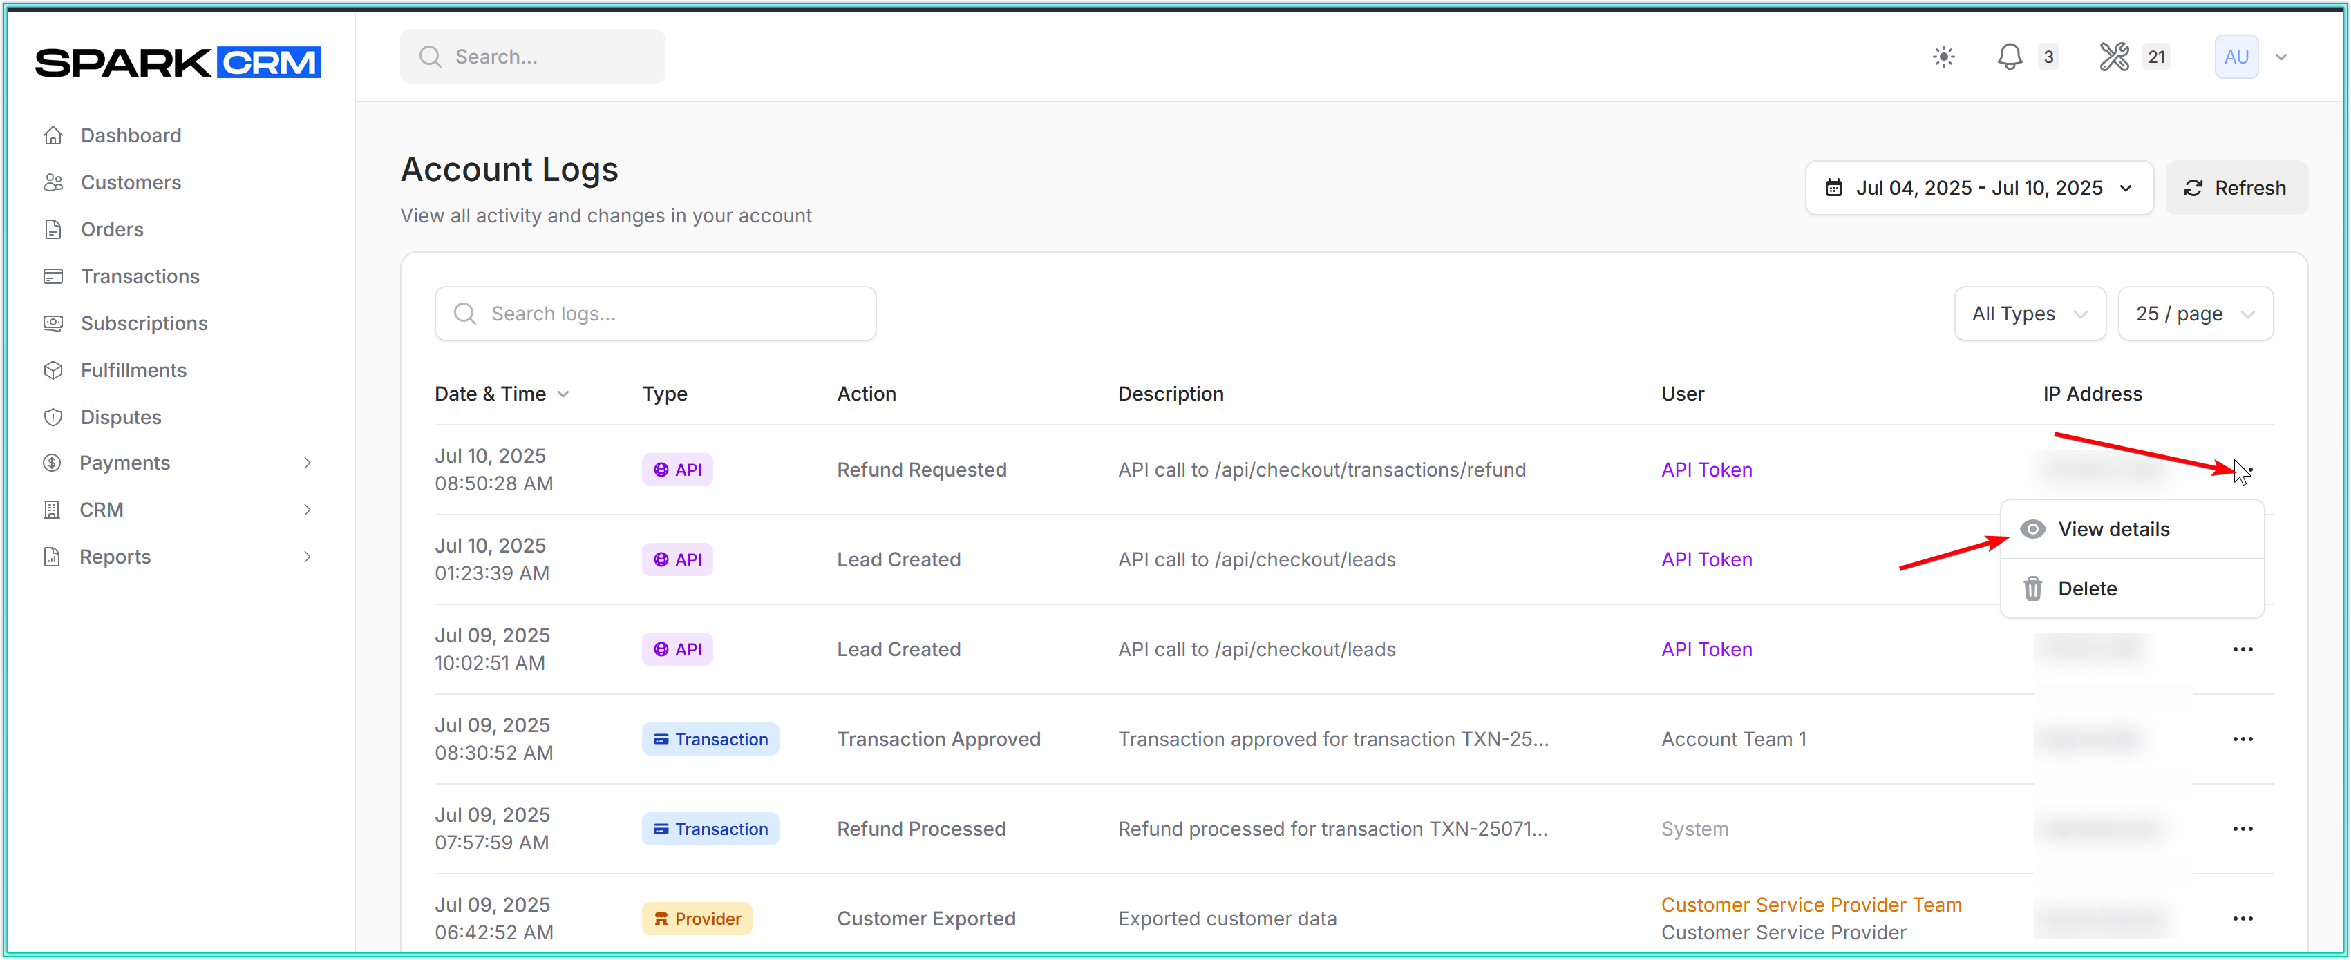The image size is (2351, 960).
Task: Click the tools wrench icon in header
Action: pos(2114,57)
